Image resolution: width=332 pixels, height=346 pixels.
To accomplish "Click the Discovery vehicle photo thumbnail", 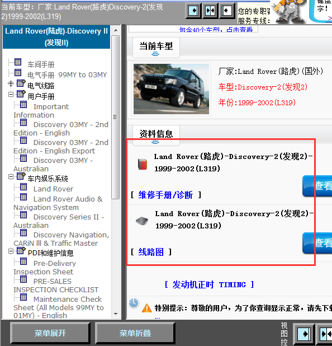I will 171,89.
